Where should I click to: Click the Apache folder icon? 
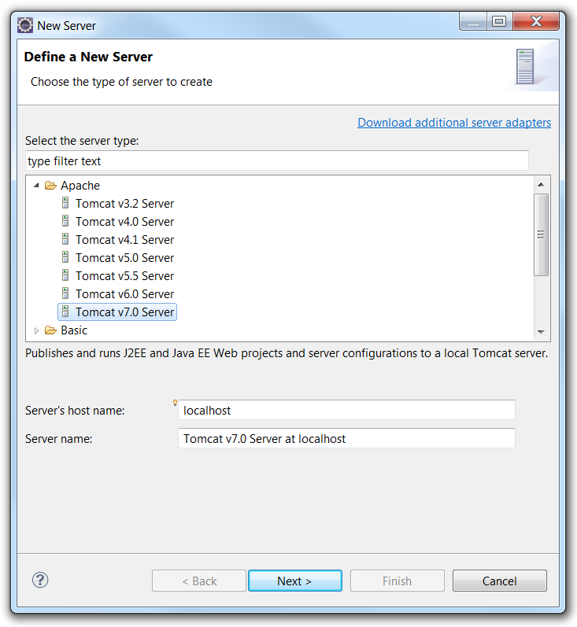50,186
